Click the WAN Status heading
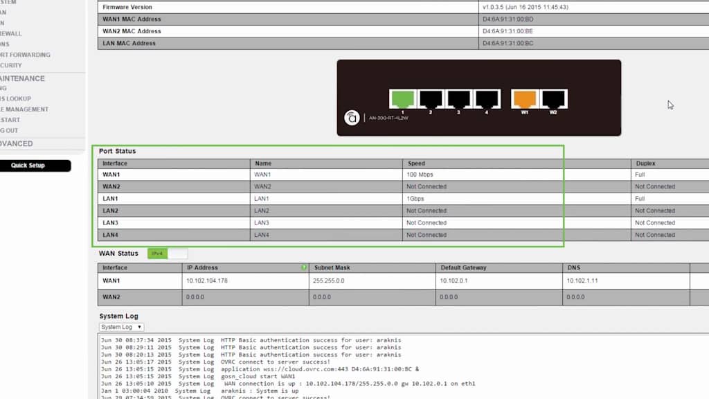Viewport: 709px width, 399px height. pos(118,254)
